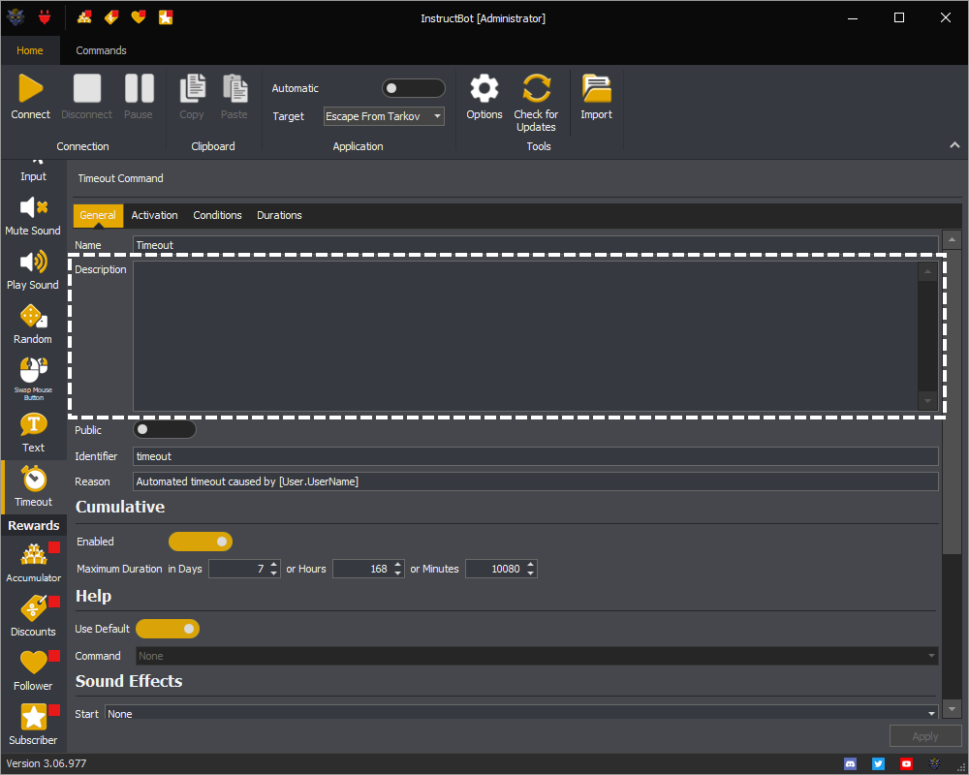Switch to Home ribbon tab

(x=30, y=50)
